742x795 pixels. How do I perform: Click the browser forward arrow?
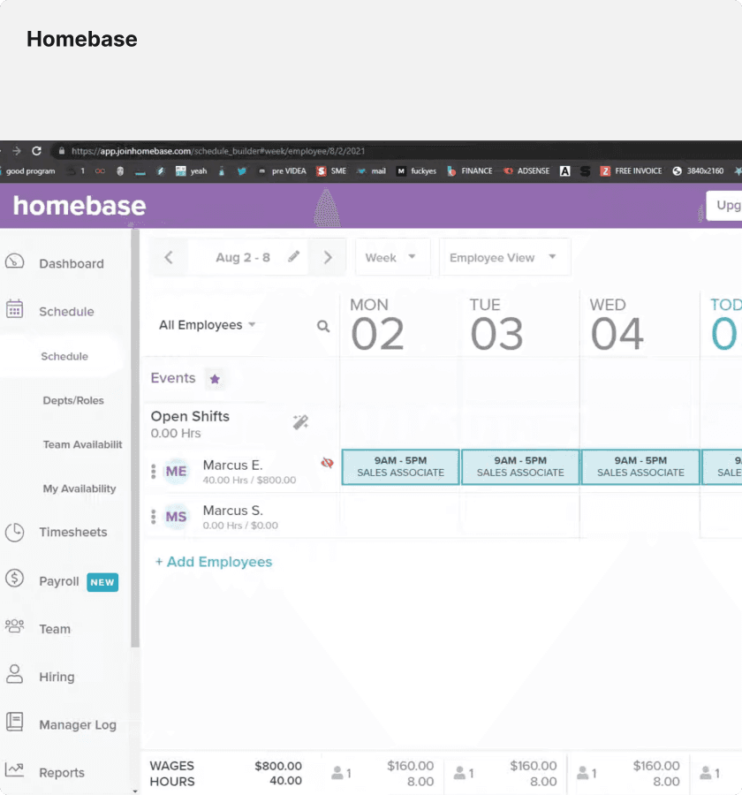17,150
